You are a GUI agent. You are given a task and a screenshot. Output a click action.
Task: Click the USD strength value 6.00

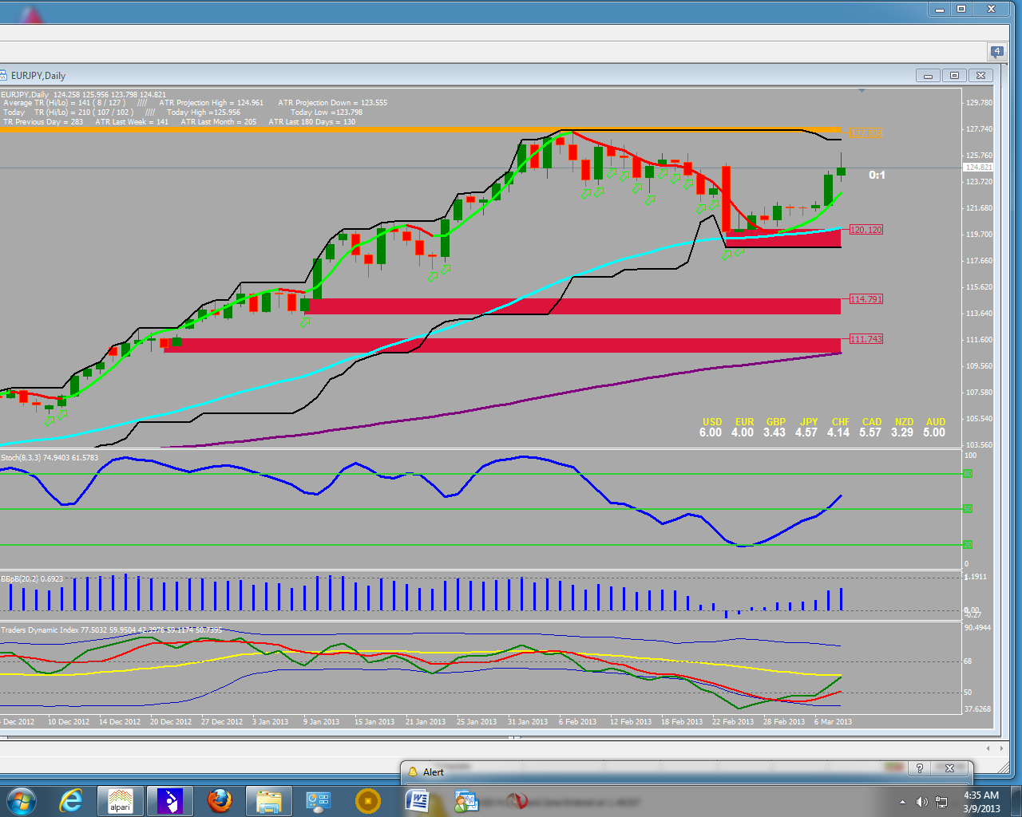711,432
